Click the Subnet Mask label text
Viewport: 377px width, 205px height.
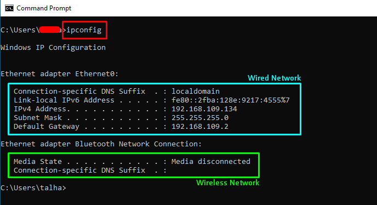(38, 118)
